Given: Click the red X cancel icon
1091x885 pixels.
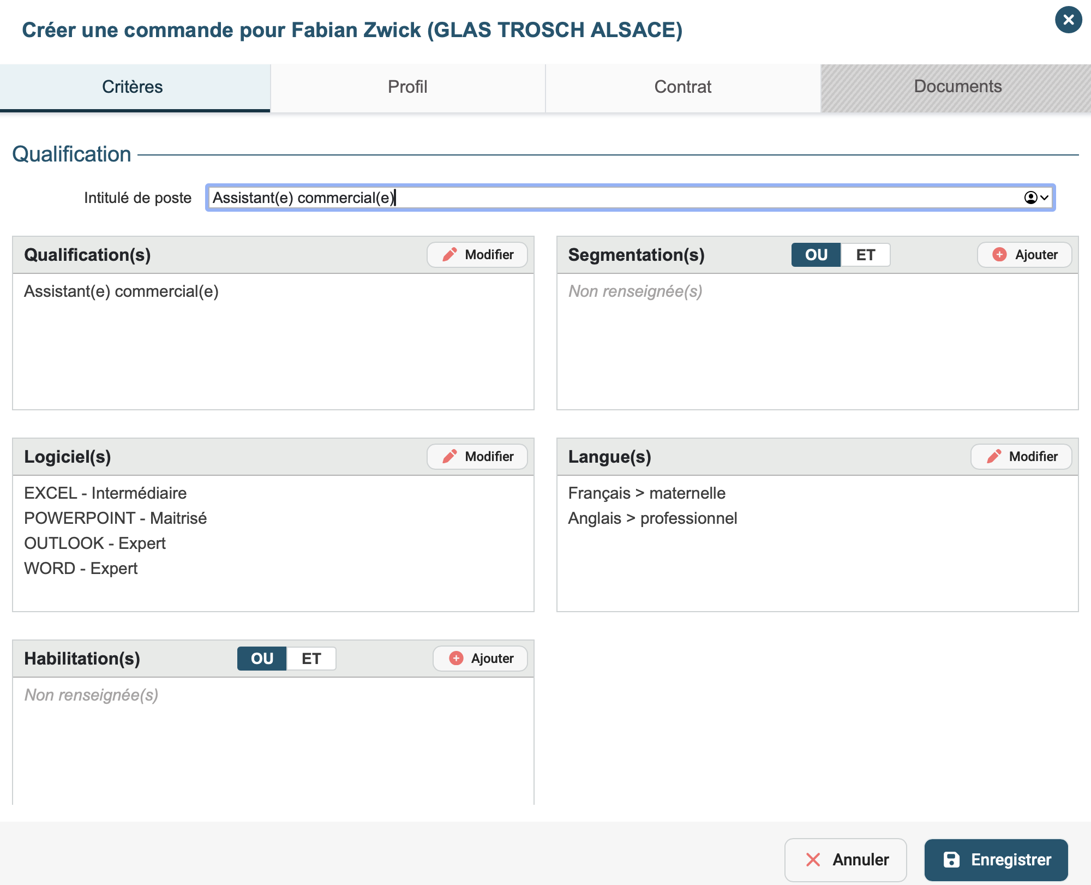Looking at the screenshot, I should click(813, 859).
